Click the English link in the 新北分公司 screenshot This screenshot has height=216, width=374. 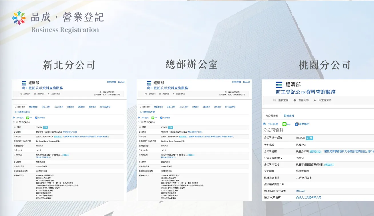[x=121, y=82]
